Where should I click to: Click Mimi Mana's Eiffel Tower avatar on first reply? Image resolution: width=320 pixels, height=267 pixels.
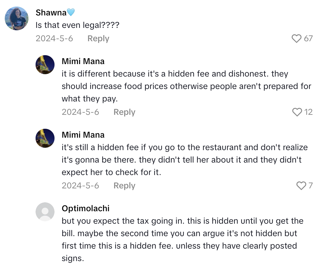point(45,64)
